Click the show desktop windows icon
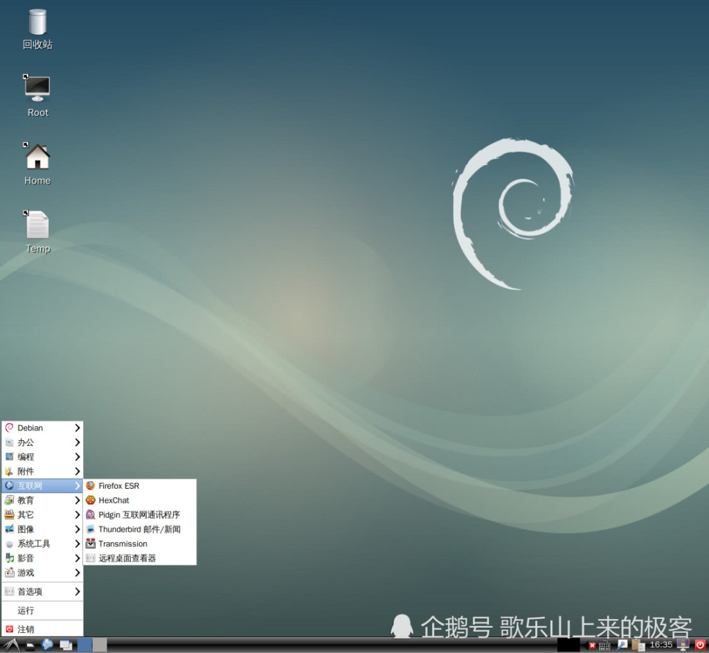 click(x=66, y=645)
